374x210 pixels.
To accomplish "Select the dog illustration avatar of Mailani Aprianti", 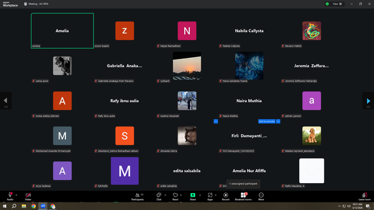I will click(x=311, y=136).
